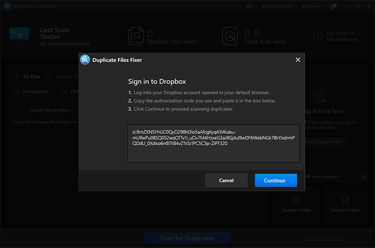Switch to the Include Files/Folders tab

(49, 110)
